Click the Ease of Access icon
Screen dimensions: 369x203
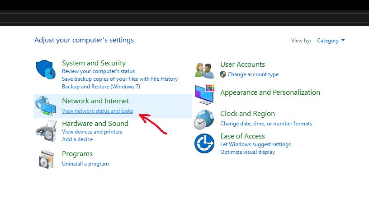pos(204,143)
